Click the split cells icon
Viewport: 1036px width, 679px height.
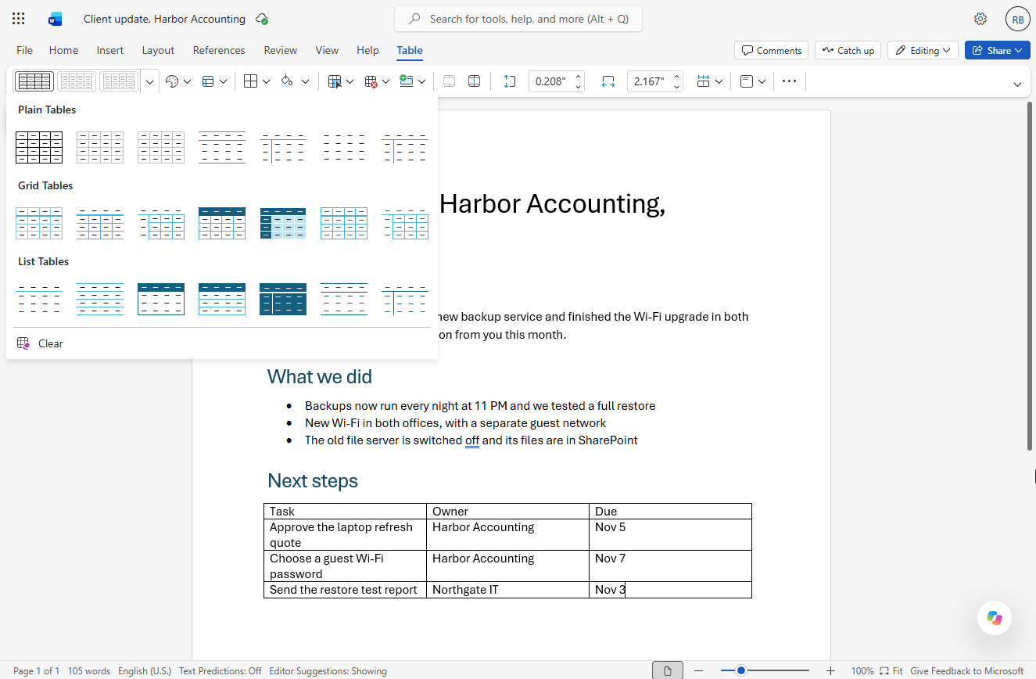coord(474,81)
